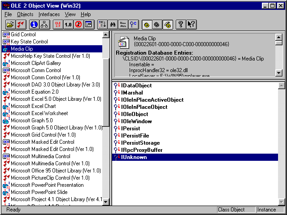Image resolution: width=287 pixels, height=215 pixels.
Task: Click the Show All toolbar icon
Action: click(123, 24)
